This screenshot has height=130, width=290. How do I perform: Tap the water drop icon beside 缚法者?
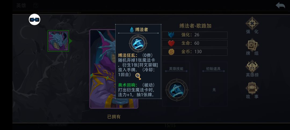tap(132, 29)
